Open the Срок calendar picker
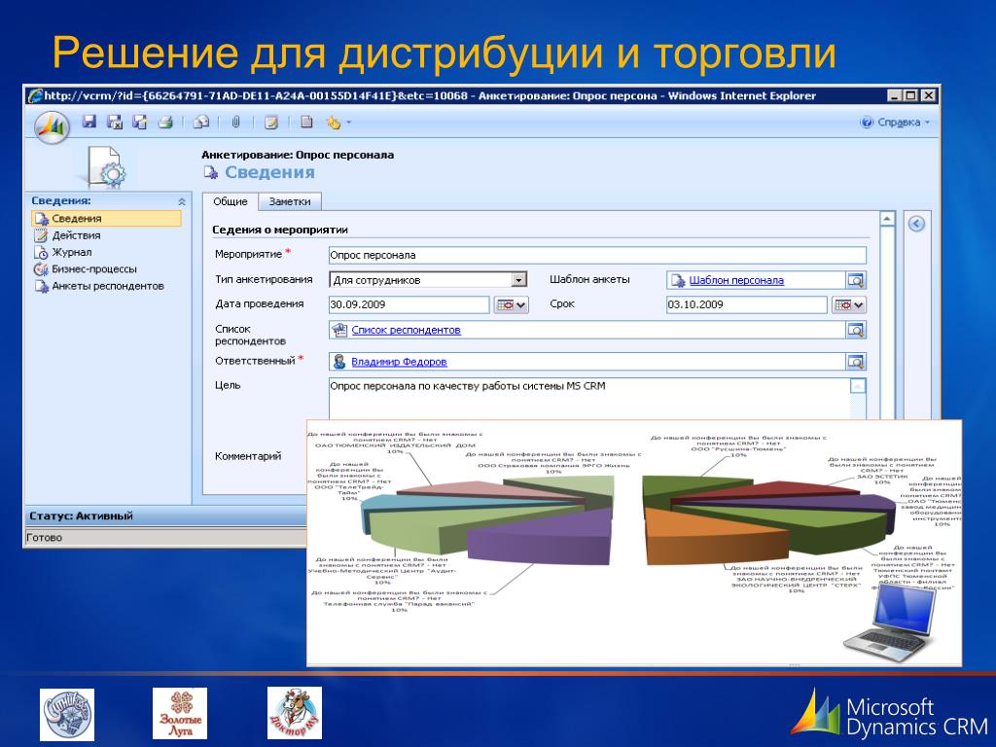This screenshot has width=996, height=747. [x=849, y=305]
